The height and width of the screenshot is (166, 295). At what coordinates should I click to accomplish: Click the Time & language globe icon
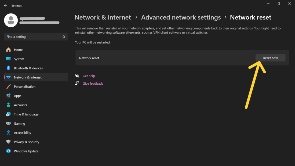click(9, 114)
